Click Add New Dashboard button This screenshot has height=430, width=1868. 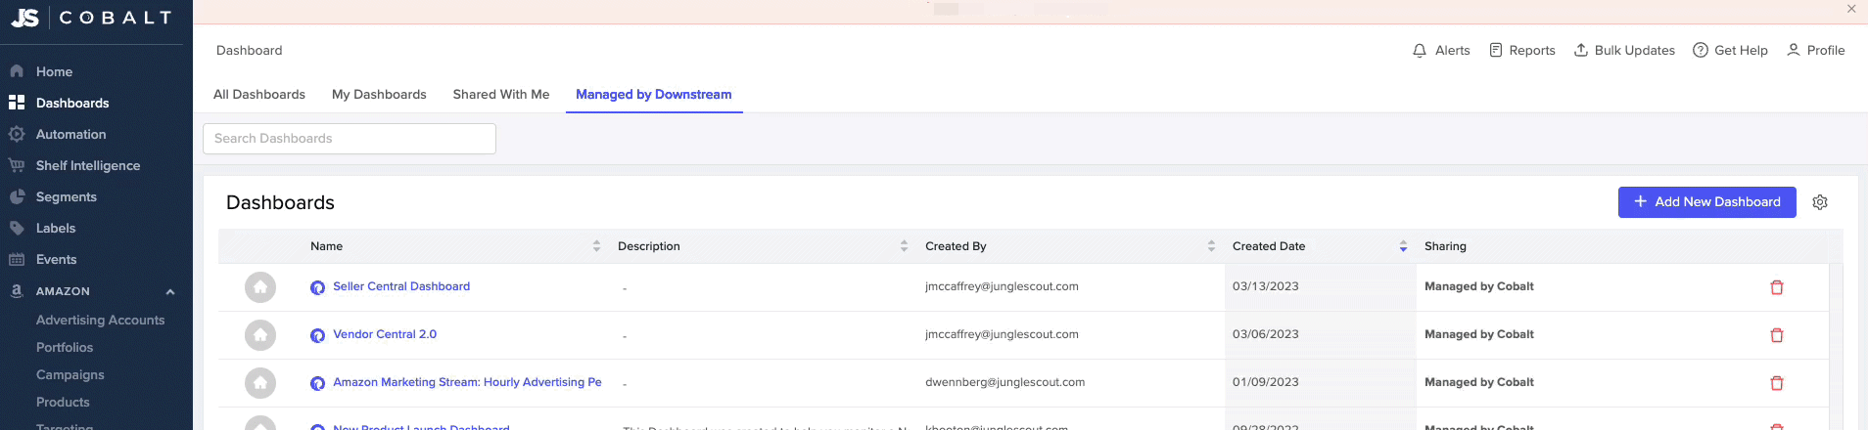click(x=1706, y=201)
